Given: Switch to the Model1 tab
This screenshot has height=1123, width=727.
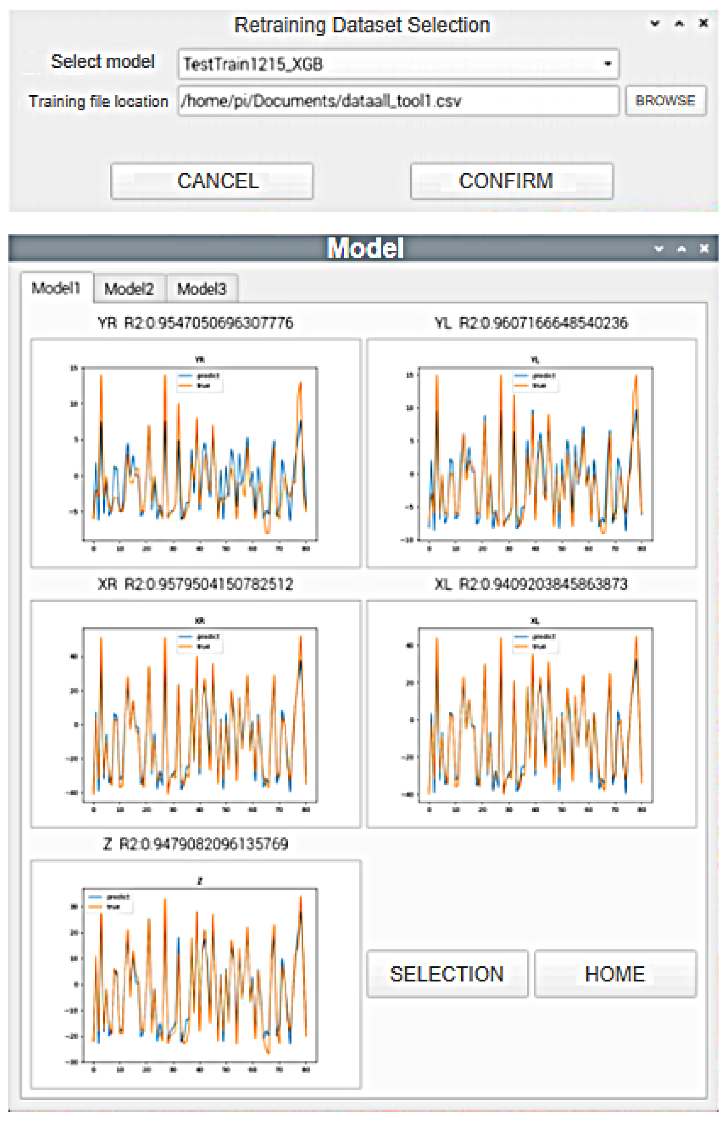Looking at the screenshot, I should point(56,288).
